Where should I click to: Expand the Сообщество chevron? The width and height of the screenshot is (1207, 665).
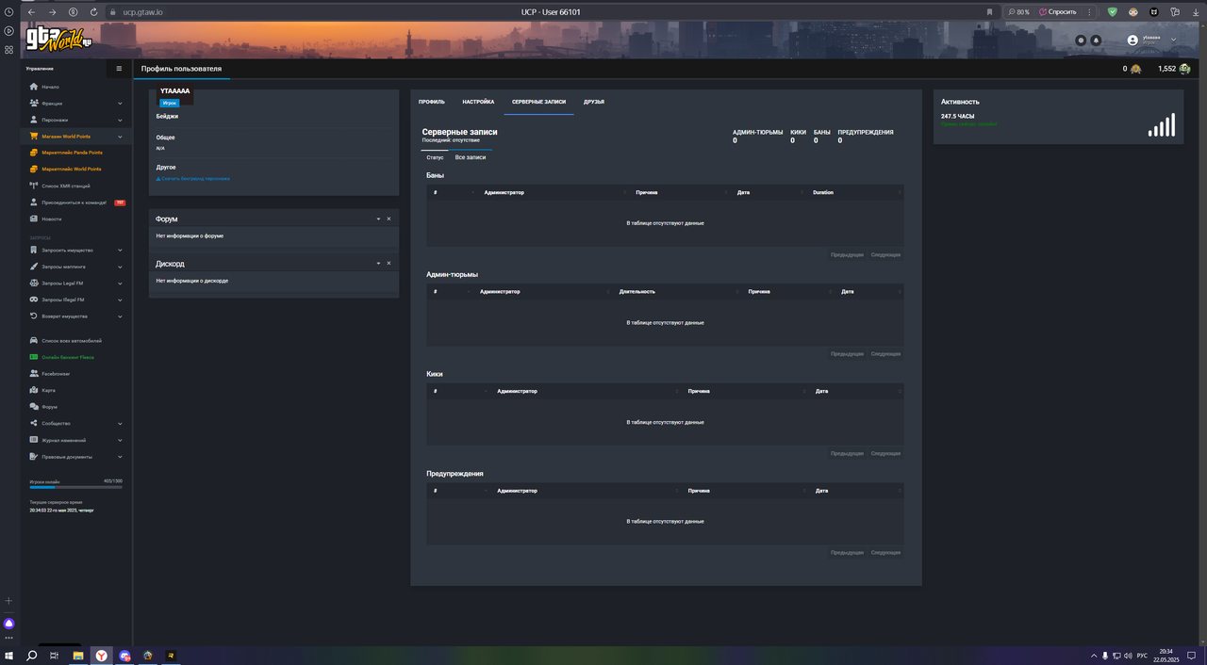(120, 424)
